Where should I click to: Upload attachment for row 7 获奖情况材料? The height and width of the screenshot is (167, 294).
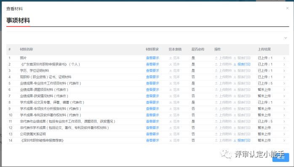point(223,96)
